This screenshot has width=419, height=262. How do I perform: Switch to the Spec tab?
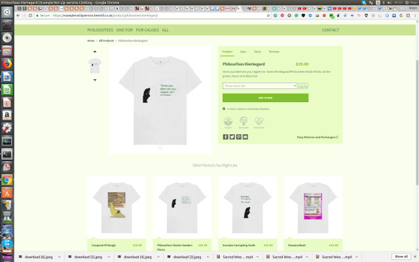tap(243, 52)
